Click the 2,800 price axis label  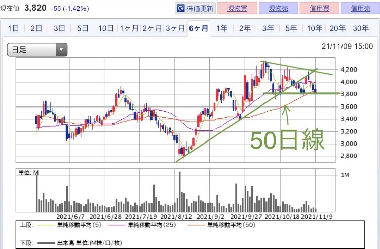(x=349, y=156)
